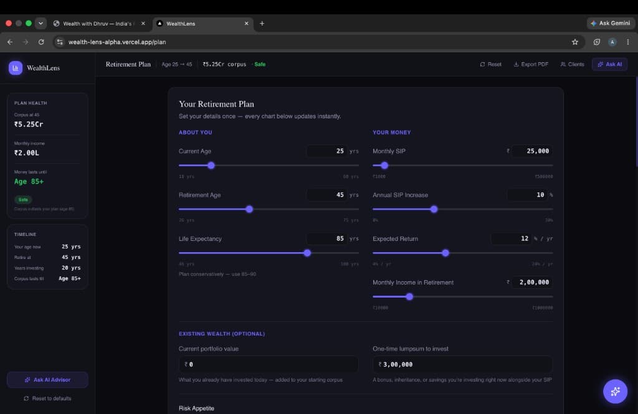Click Ask AI Advisor in sidebar
Viewport: 638px width, 414px height.
click(x=47, y=379)
